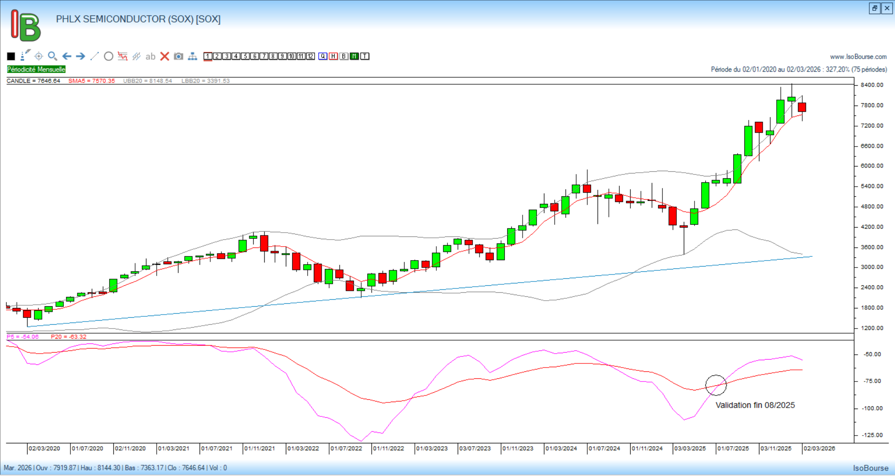Choose the 'ab' text annotation tool
The height and width of the screenshot is (476, 895).
150,56
